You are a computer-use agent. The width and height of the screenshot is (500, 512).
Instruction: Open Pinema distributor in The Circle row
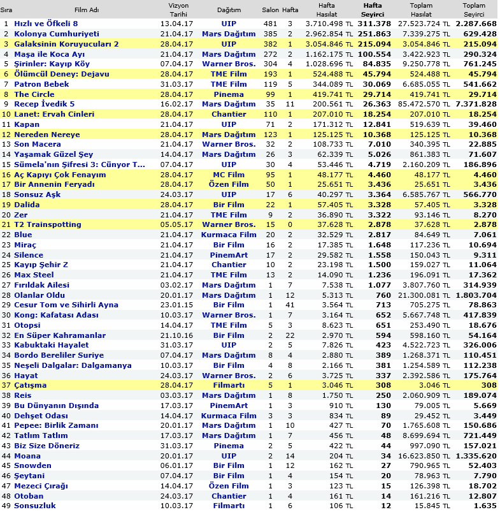point(229,94)
